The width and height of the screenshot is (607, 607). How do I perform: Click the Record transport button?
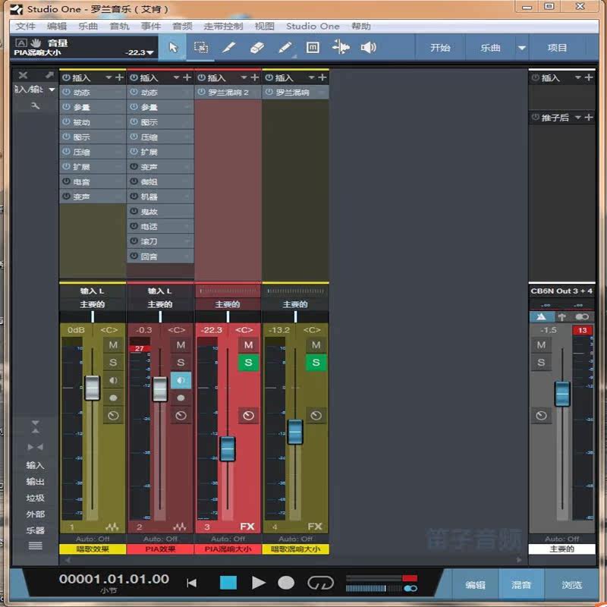click(x=286, y=582)
